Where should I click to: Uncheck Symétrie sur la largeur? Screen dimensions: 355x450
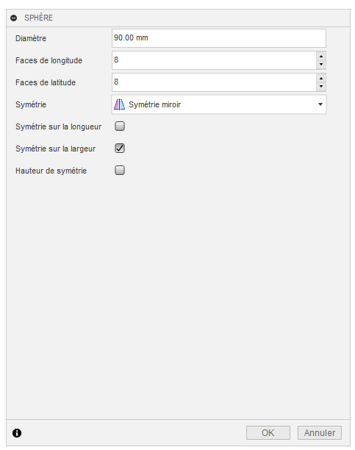coord(120,149)
